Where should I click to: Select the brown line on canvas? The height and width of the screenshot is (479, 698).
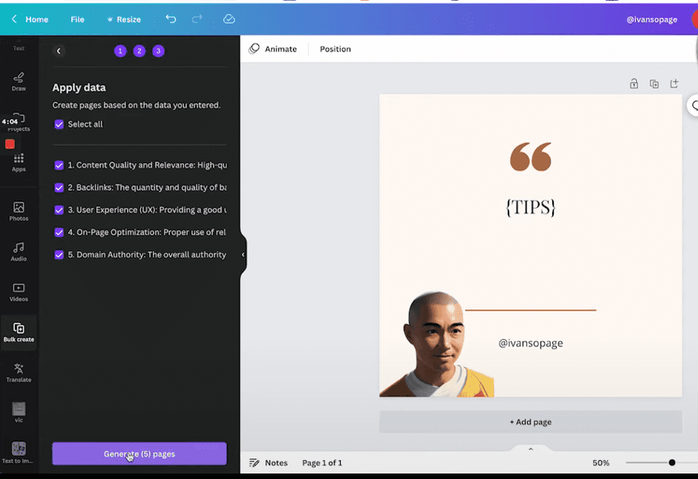coord(530,310)
